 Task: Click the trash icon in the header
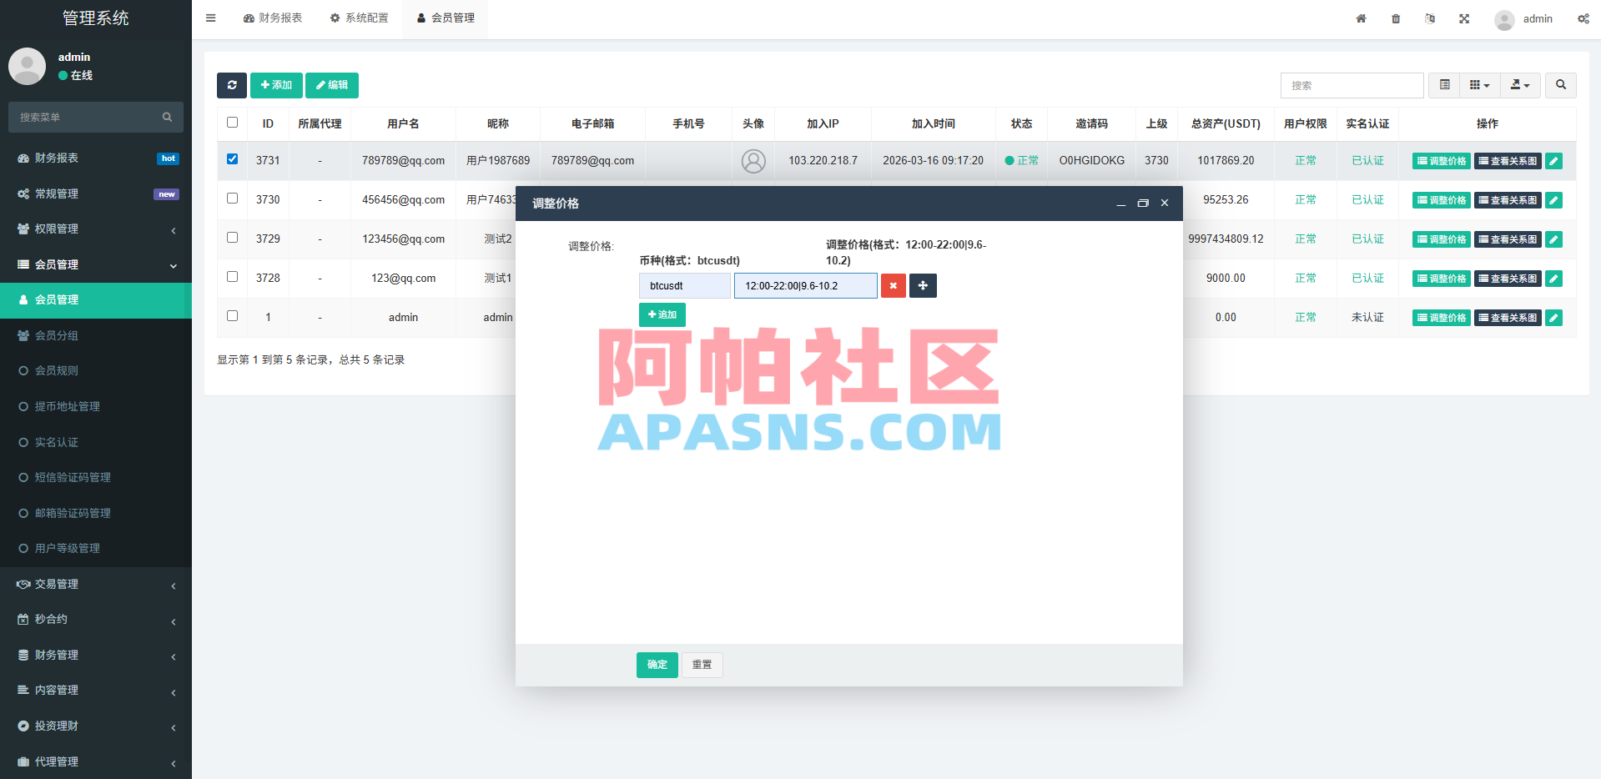coord(1396,18)
